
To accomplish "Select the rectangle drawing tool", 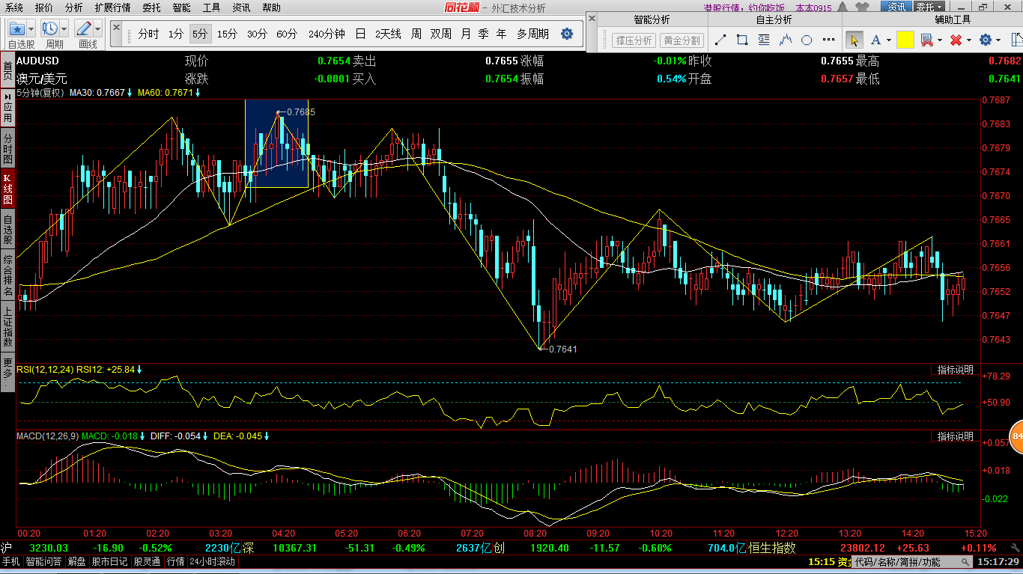I will click(x=742, y=40).
